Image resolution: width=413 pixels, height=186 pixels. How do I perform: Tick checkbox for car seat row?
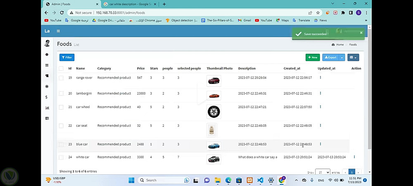click(x=61, y=126)
